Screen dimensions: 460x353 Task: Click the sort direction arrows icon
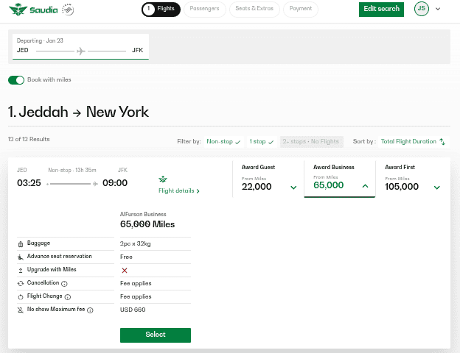coord(442,142)
